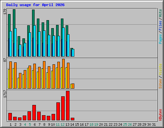
Task: Click green day label 5
Action: pos(30,124)
